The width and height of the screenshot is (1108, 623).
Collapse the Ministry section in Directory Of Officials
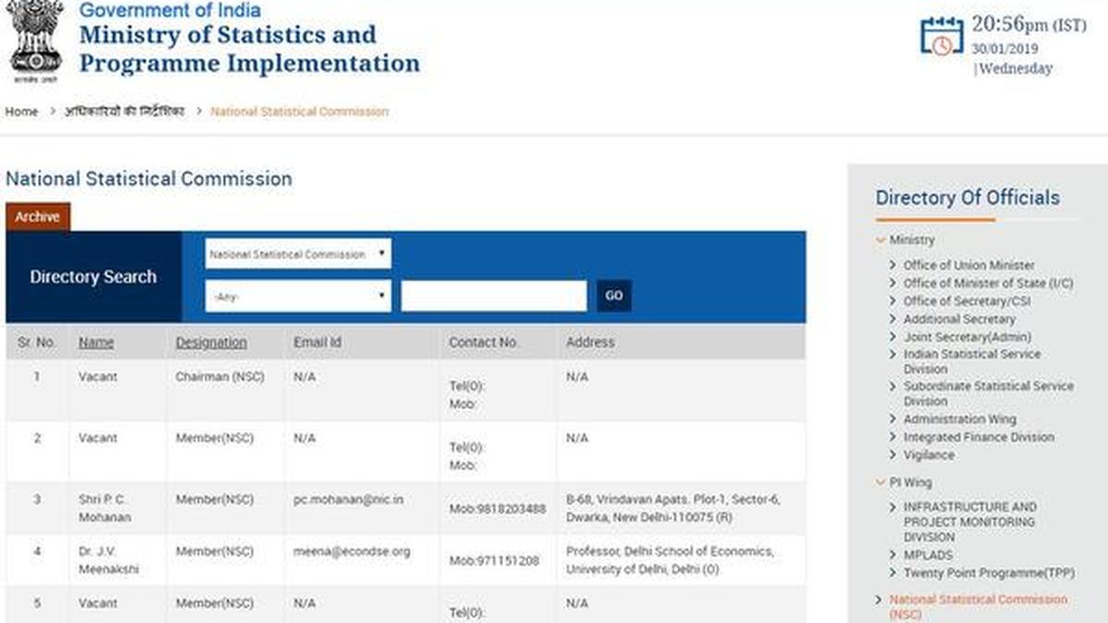point(877,239)
